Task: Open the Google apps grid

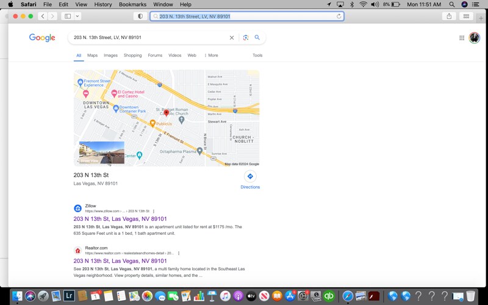Action: tap(462, 38)
